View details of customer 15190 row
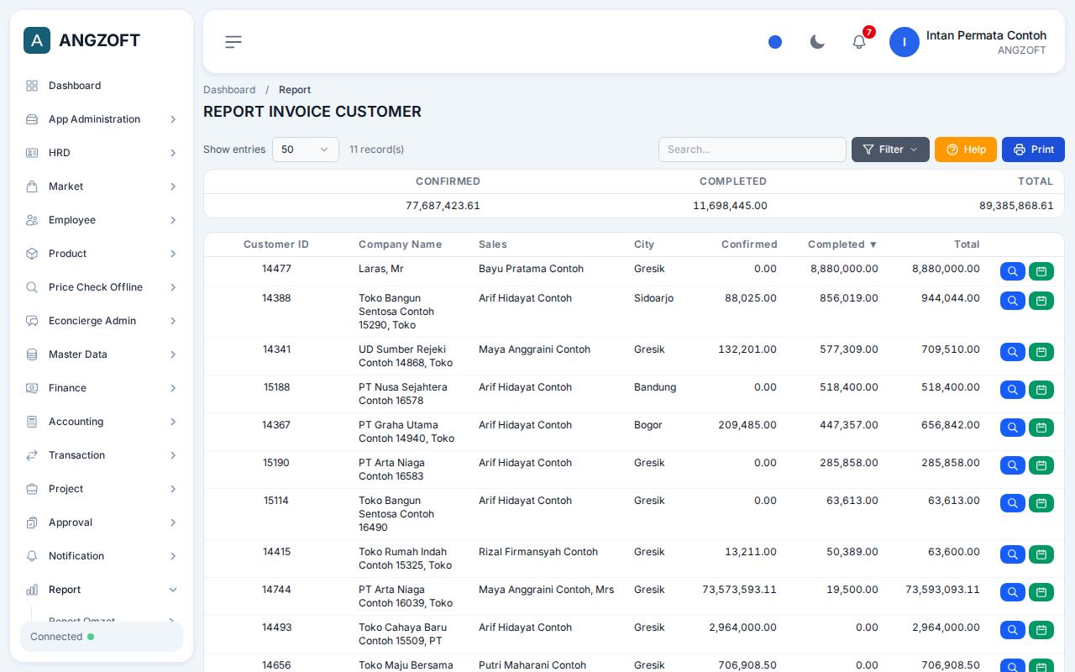This screenshot has width=1075, height=672. (1013, 465)
